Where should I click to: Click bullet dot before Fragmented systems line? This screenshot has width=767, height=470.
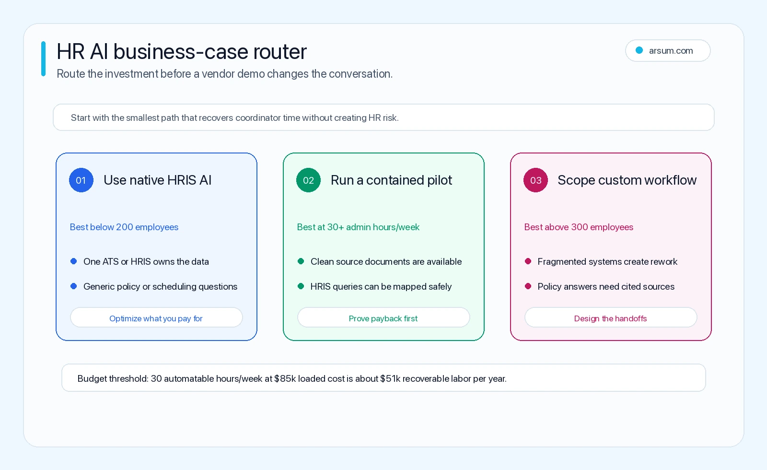point(528,261)
